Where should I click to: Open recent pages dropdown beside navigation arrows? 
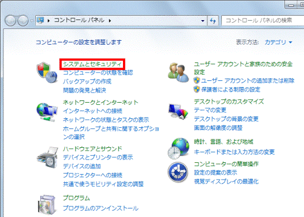[x=32, y=21]
